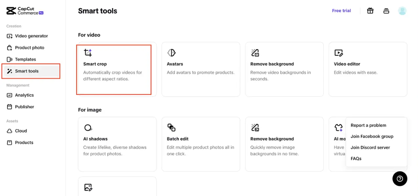Click the gift box icon in header
The height and width of the screenshot is (196, 418).
point(370,11)
